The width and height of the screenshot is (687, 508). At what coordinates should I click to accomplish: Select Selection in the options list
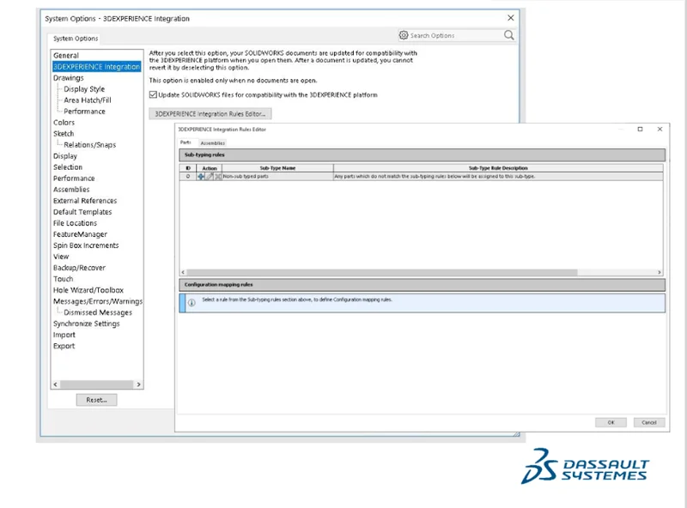click(x=68, y=167)
